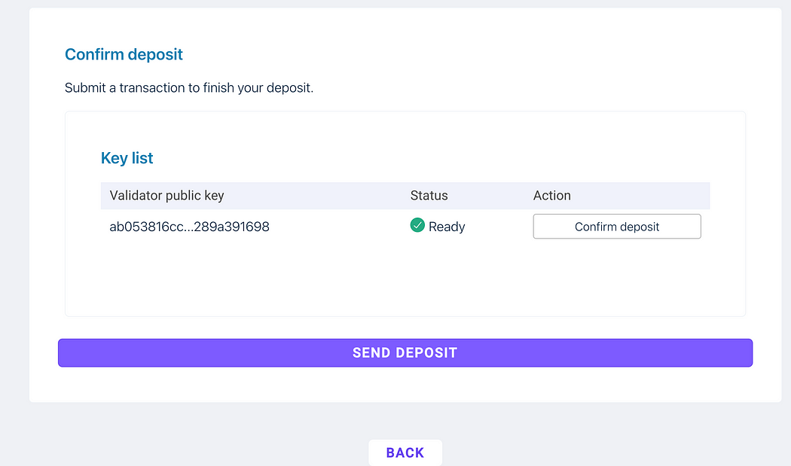791x466 pixels.
Task: Send the deposit with the purple button
Action: [x=405, y=352]
